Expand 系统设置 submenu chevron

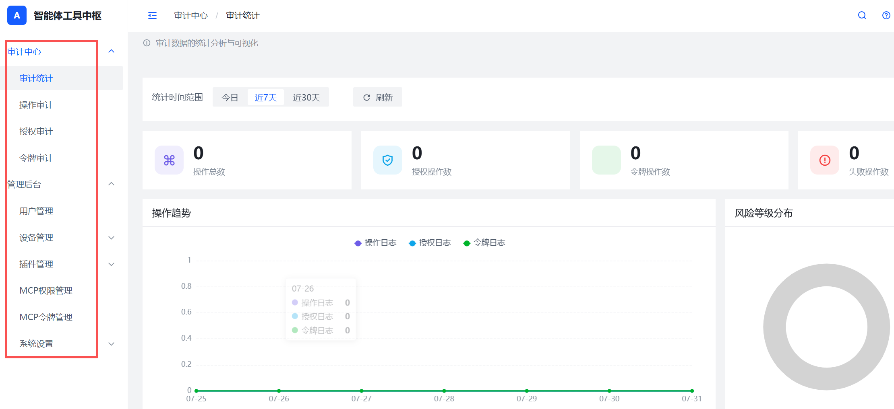[112, 344]
